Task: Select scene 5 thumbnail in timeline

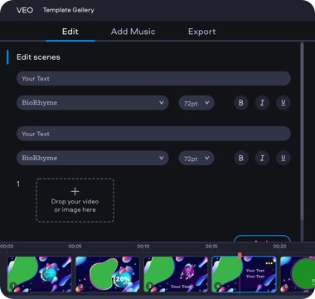Action: pyautogui.click(x=298, y=274)
